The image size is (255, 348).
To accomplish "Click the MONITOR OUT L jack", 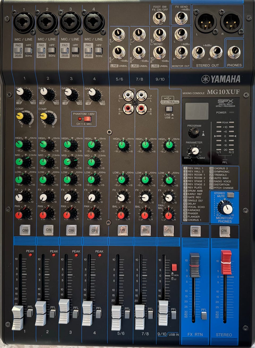I will coord(181,35).
